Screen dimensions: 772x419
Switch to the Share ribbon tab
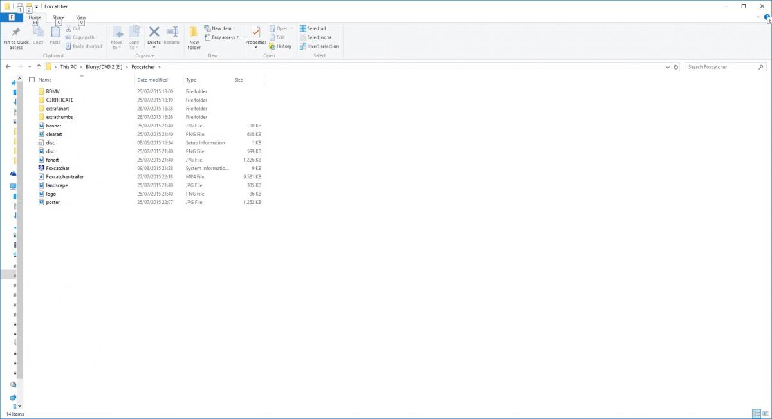click(58, 17)
